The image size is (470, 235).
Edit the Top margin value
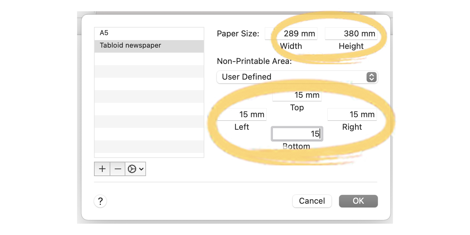pyautogui.click(x=297, y=95)
